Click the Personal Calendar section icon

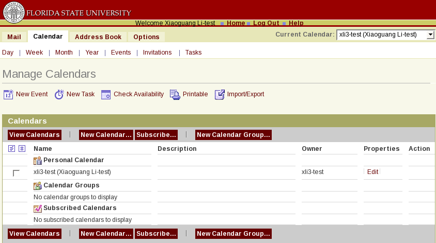38,161
